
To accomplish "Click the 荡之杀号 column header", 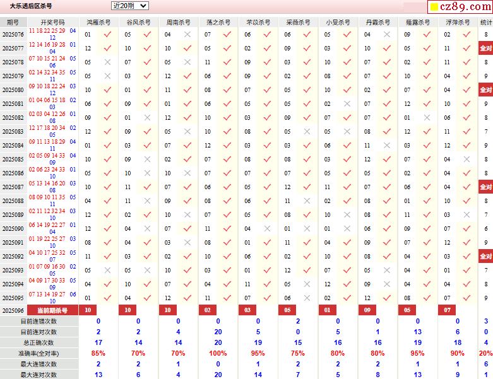I will tap(218, 22).
